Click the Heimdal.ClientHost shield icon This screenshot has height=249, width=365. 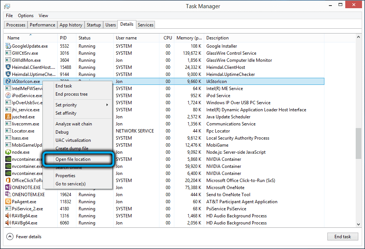click(x=8, y=67)
